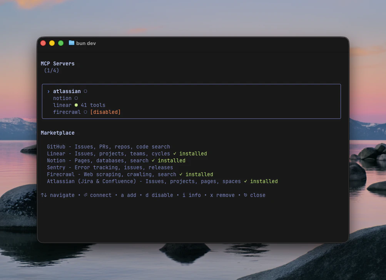Select the notion server entry
Image resolution: width=386 pixels, height=280 pixels.
click(62, 98)
